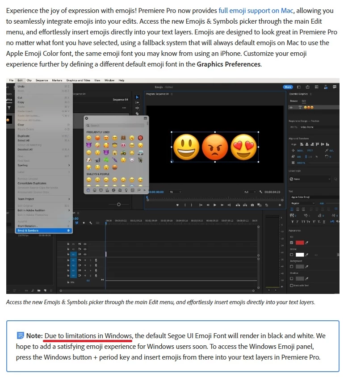Open the Sequence menu
The image size is (348, 377).
pyautogui.click(x=42, y=80)
